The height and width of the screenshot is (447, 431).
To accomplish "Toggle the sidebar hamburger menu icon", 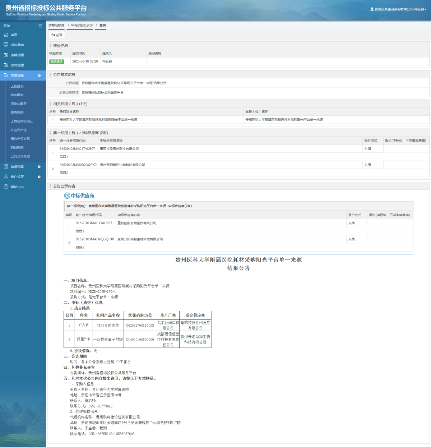I will click(40, 26).
